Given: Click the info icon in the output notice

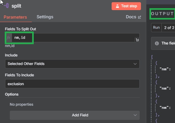Looking at the screenshot, I should coord(157,43).
